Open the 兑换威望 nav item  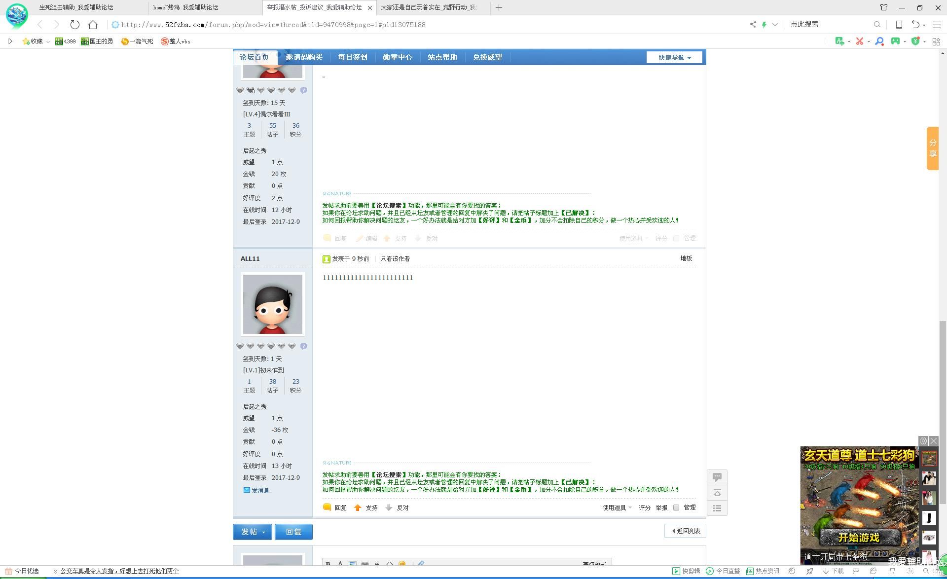(x=487, y=57)
